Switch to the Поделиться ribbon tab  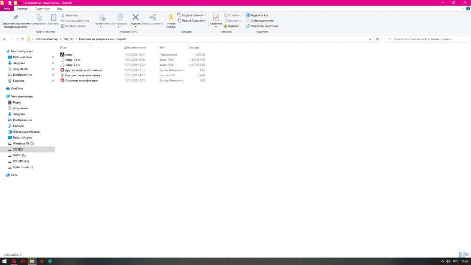(42, 8)
